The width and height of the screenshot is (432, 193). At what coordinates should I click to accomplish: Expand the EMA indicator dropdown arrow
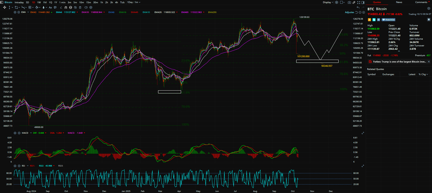point(28,12)
